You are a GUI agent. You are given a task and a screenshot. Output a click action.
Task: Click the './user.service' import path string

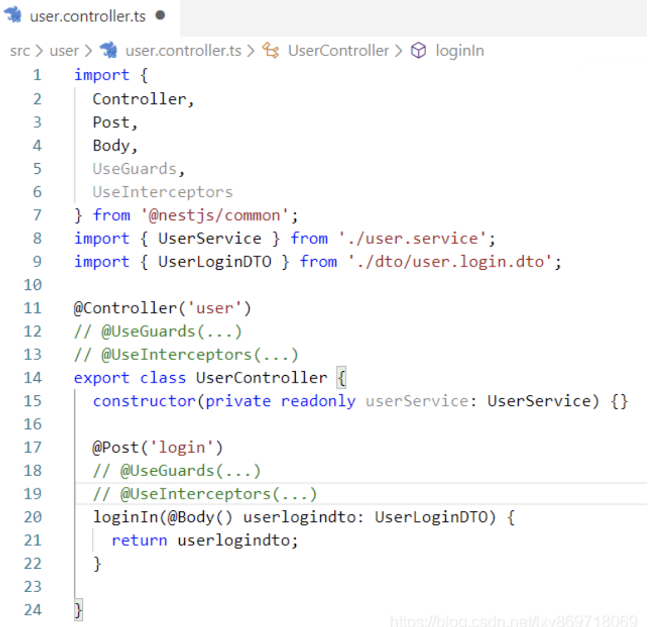(x=412, y=239)
